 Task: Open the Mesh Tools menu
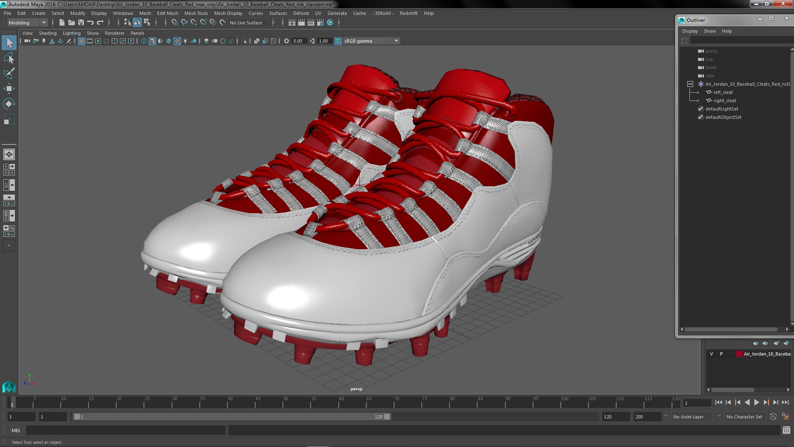[196, 13]
